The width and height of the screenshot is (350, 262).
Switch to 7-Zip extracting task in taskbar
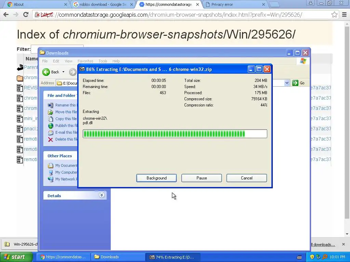pyautogui.click(x=173, y=257)
